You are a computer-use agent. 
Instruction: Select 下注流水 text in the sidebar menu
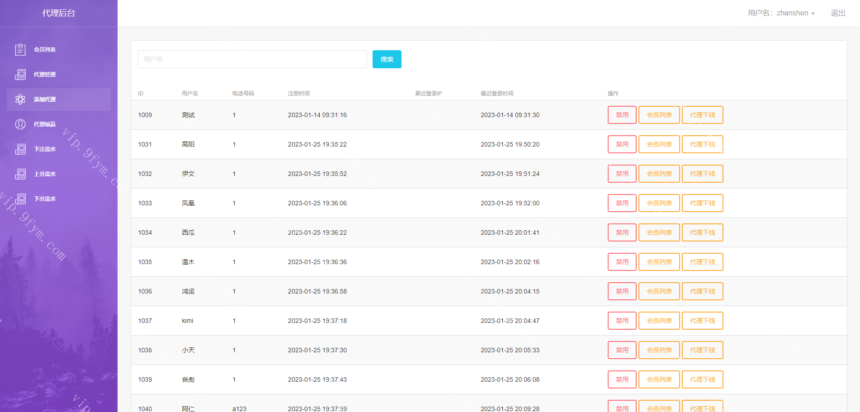tap(45, 149)
